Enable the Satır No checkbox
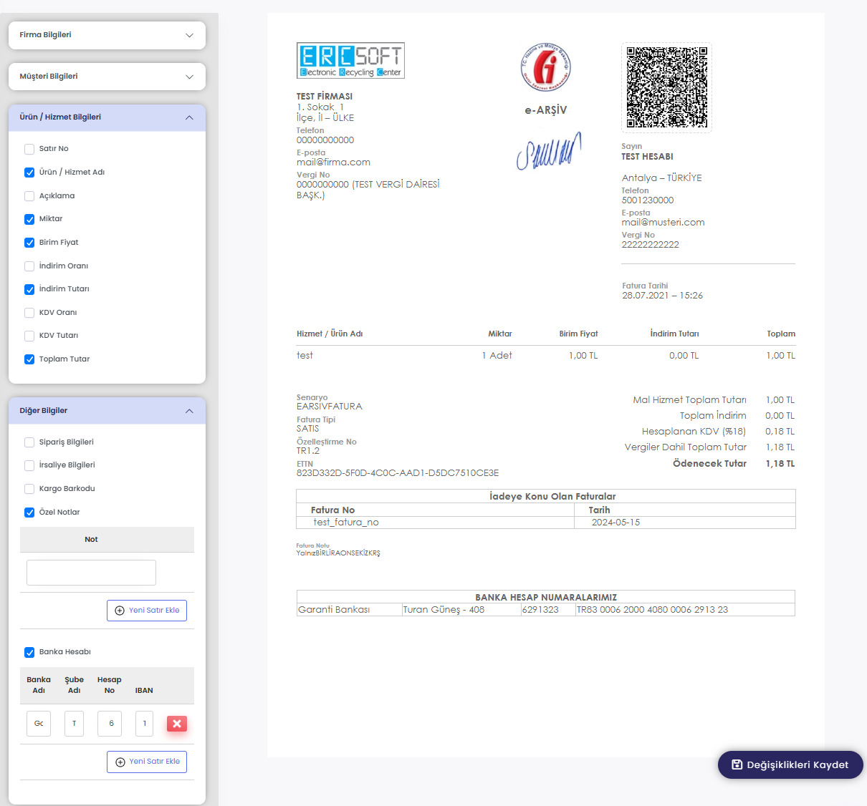This screenshot has width=867, height=806. click(29, 149)
